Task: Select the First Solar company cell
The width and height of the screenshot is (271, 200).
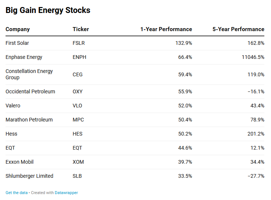Action: click(x=17, y=43)
